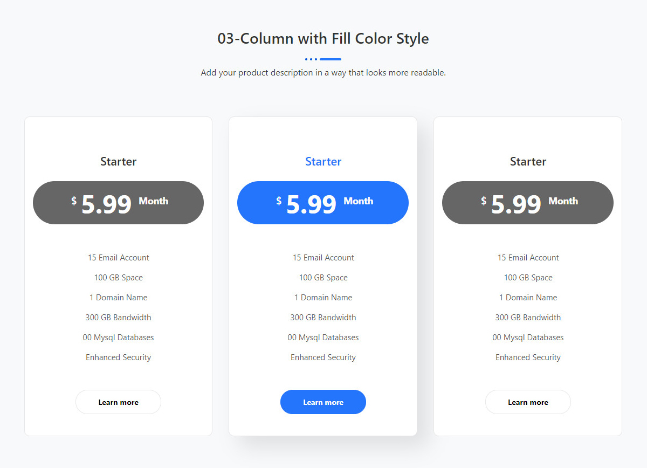The width and height of the screenshot is (647, 468).
Task: Click 300 GB Bandwidth in the right card
Action: [x=528, y=318]
